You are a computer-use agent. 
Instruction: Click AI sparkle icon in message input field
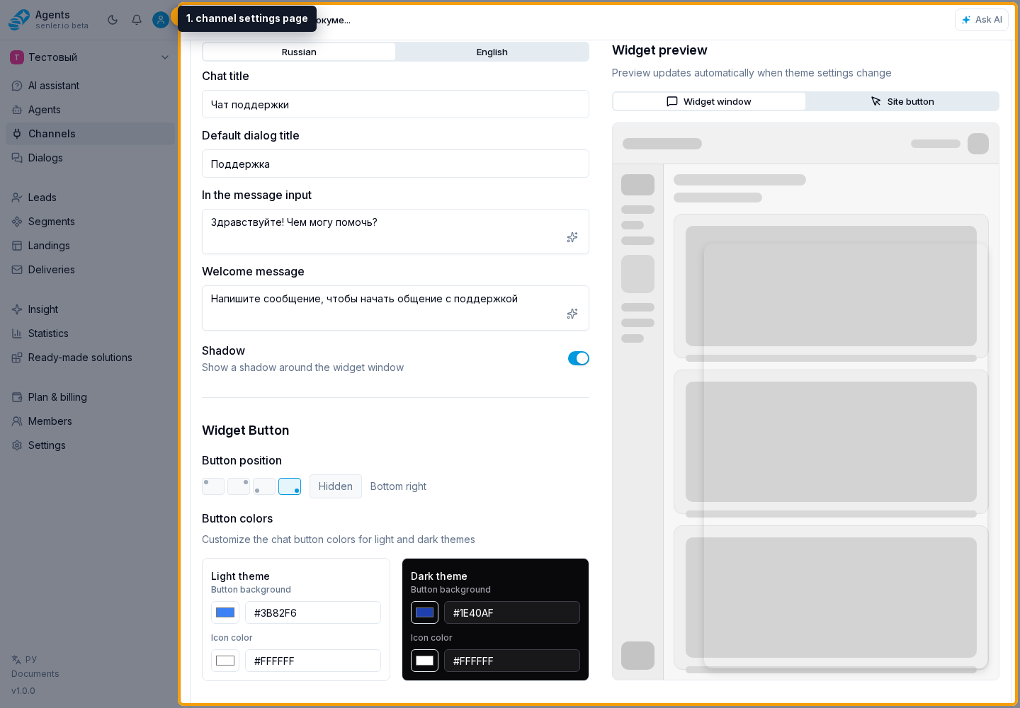point(572,237)
